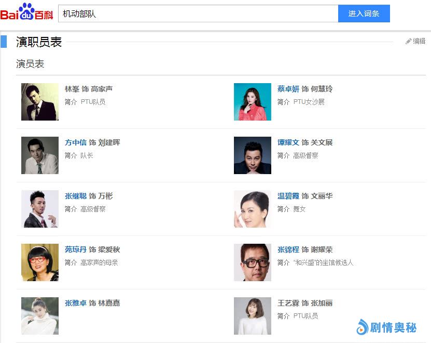Open actor link 苑琼丹

[75, 249]
